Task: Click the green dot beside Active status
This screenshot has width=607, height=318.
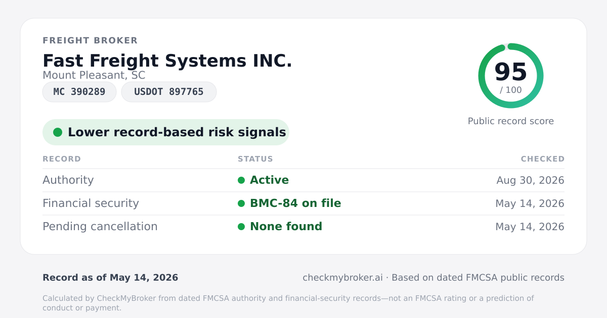Action: (x=241, y=180)
